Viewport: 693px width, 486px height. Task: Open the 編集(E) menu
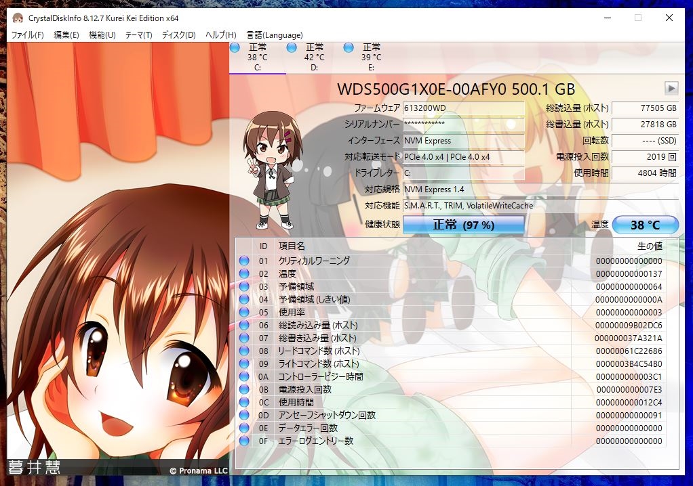point(66,35)
